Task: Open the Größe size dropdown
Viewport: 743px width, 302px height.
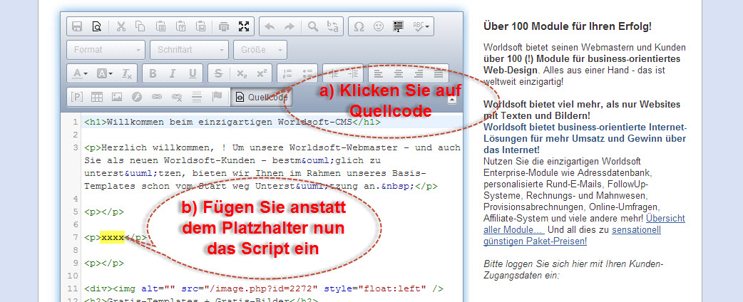Action: [260, 50]
